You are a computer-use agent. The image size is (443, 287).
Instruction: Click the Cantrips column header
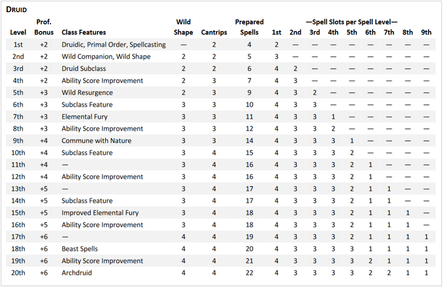tap(214, 32)
